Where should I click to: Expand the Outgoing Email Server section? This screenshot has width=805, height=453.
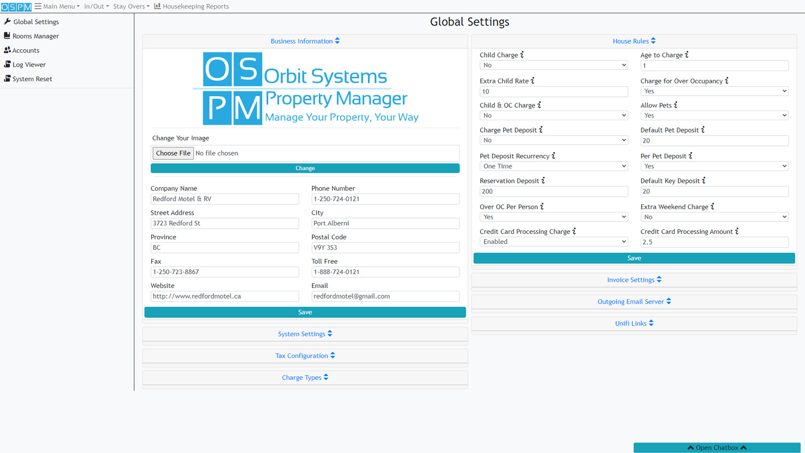(x=634, y=301)
